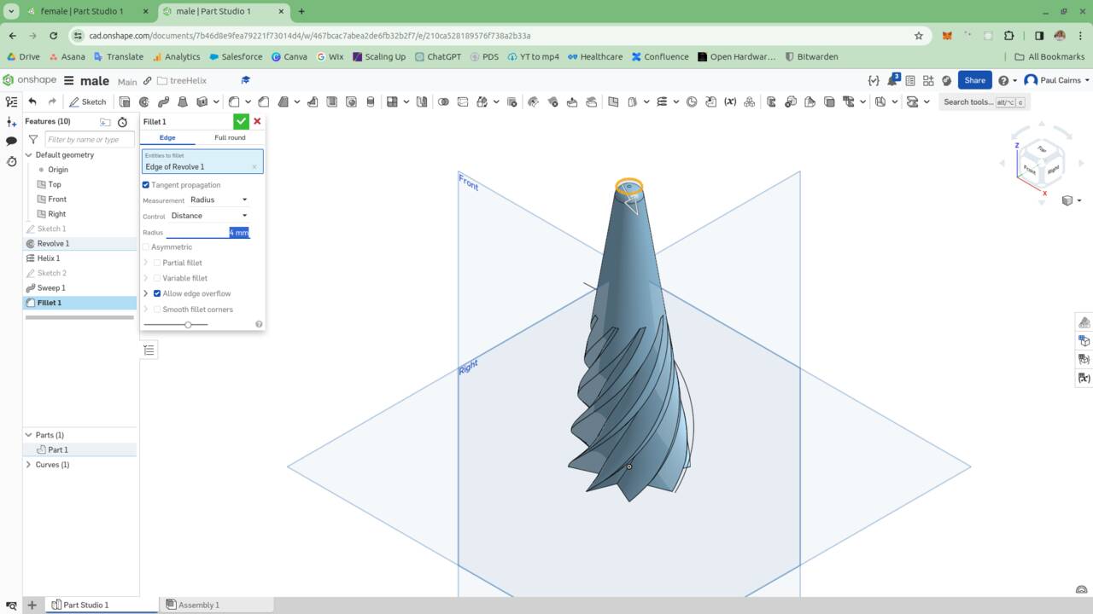Select the Revolve tool in toolbar
Viewport: 1093px width, 614px height.
click(144, 101)
